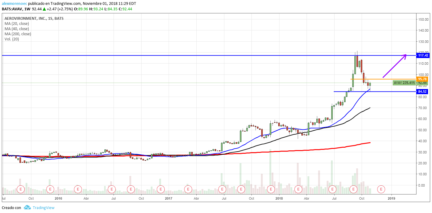This screenshot has width=432, height=213.
Task: Click the 2018 label on time axis
Action: pos(279,199)
